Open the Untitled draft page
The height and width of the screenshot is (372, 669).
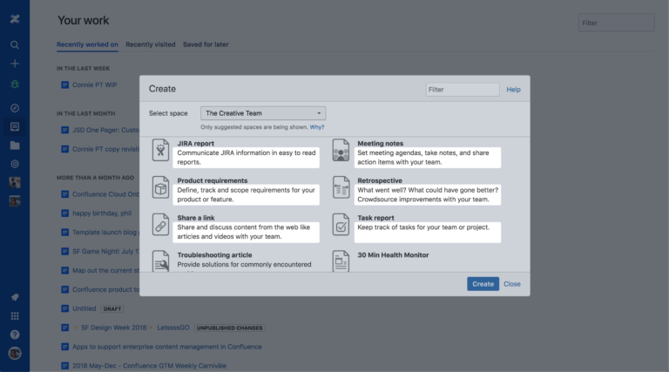click(x=84, y=308)
